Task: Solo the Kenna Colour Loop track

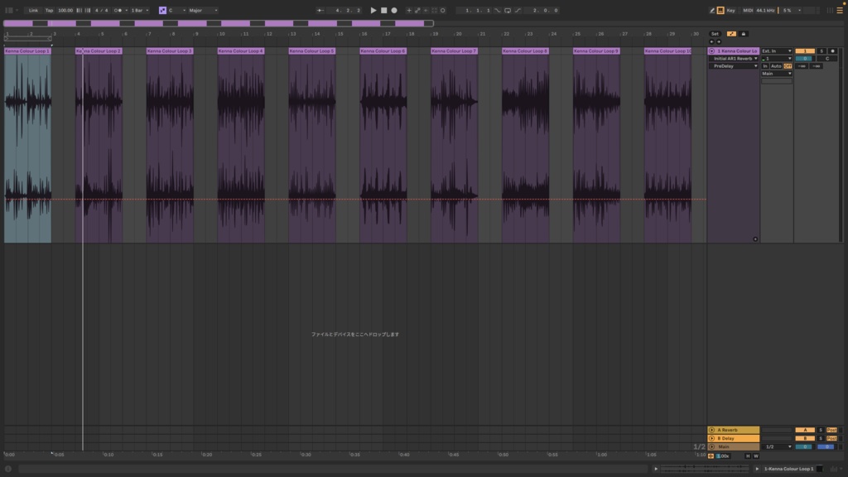Action: click(x=821, y=51)
